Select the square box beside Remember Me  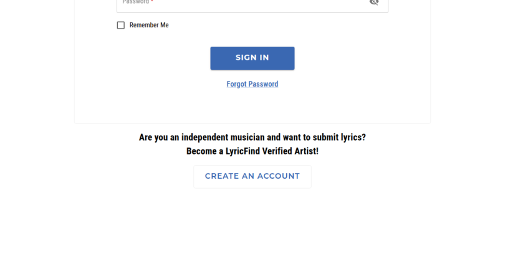tap(121, 26)
